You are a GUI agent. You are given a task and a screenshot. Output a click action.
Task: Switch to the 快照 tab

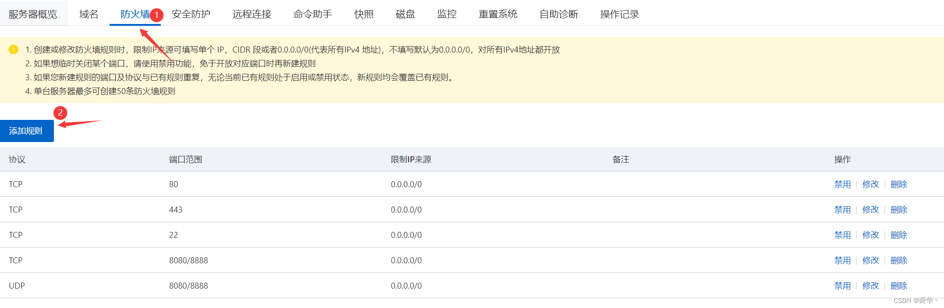click(364, 14)
